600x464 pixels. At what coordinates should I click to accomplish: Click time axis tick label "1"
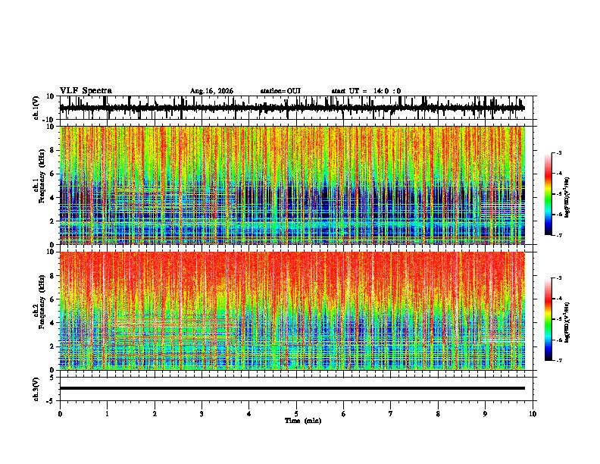(107, 414)
